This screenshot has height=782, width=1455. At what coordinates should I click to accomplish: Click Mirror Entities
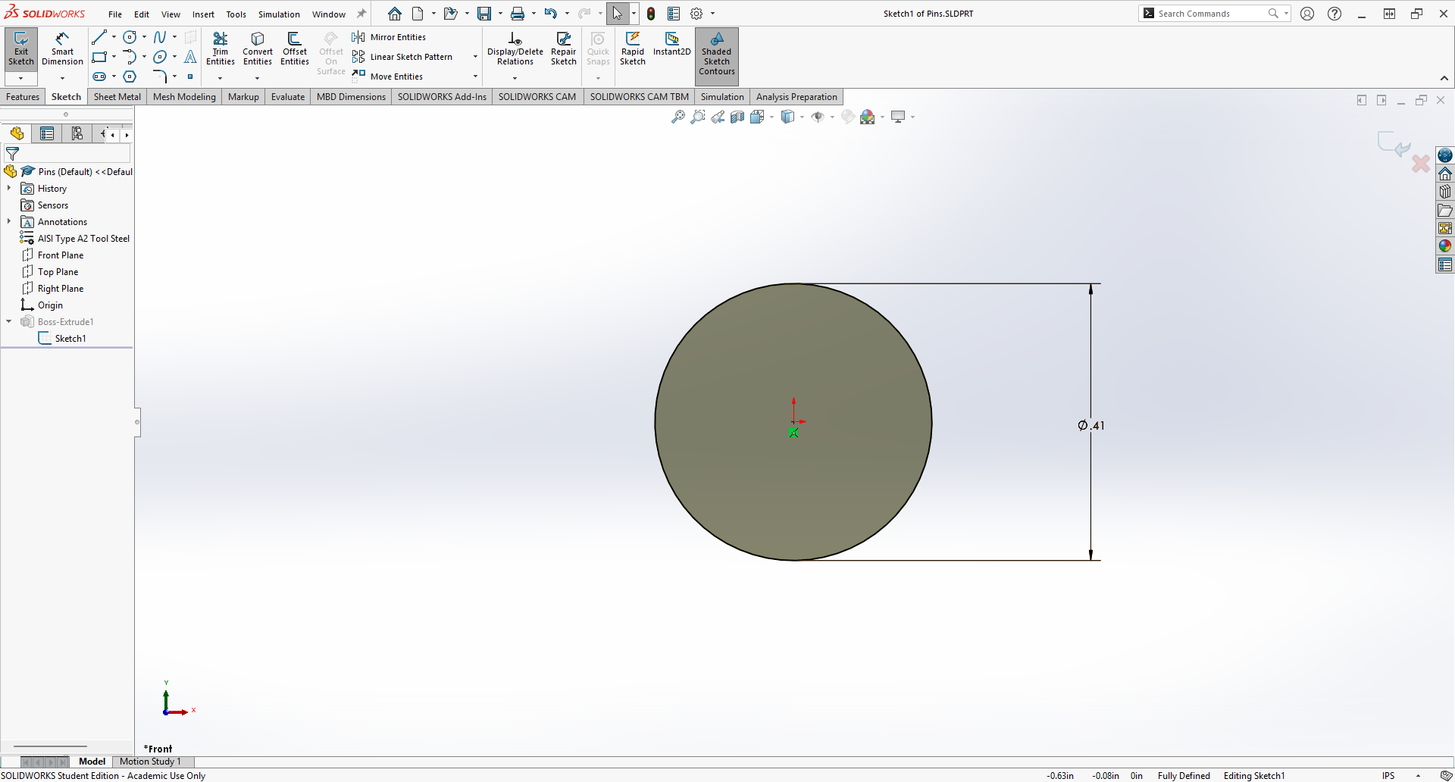389,37
